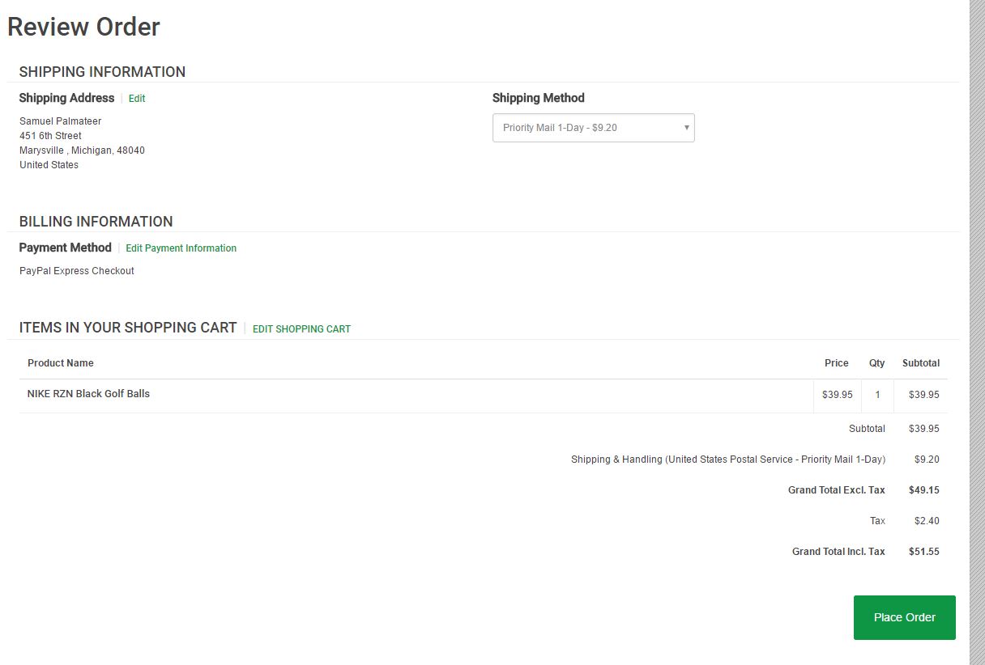Select the Product Name column header
This screenshot has width=985, height=665.
click(x=61, y=363)
